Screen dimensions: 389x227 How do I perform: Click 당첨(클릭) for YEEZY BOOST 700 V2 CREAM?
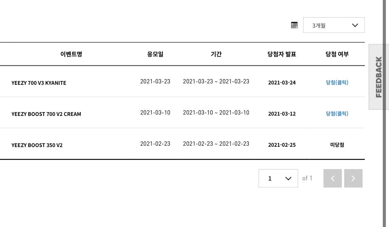337,113
